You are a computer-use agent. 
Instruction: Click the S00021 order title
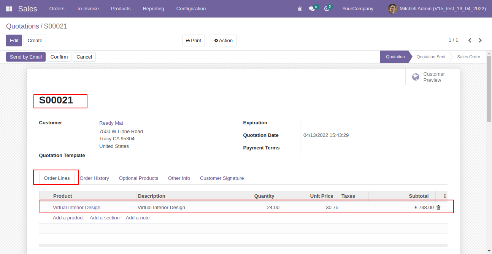click(x=56, y=100)
